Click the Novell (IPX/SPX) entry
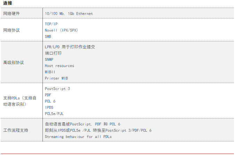 point(61,30)
